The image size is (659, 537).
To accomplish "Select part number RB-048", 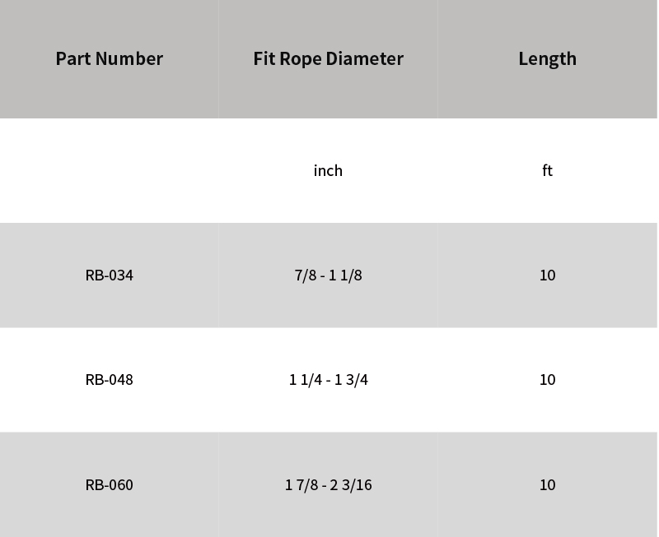I will click(110, 379).
